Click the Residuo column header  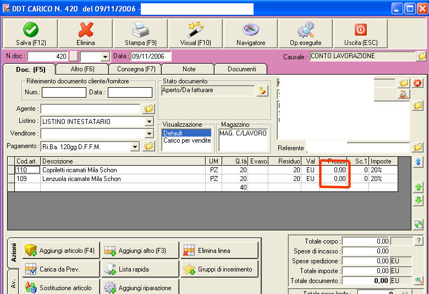tap(284, 161)
